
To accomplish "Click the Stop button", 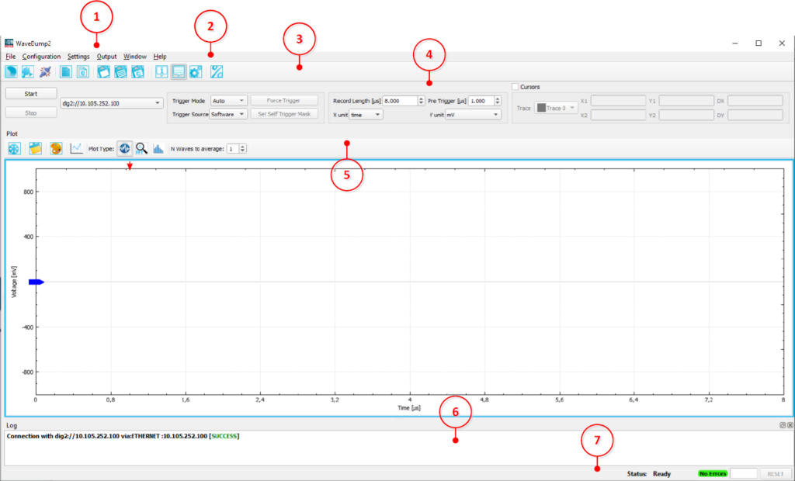I will [31, 113].
